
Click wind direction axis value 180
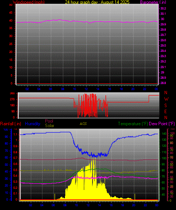point(12,106)
